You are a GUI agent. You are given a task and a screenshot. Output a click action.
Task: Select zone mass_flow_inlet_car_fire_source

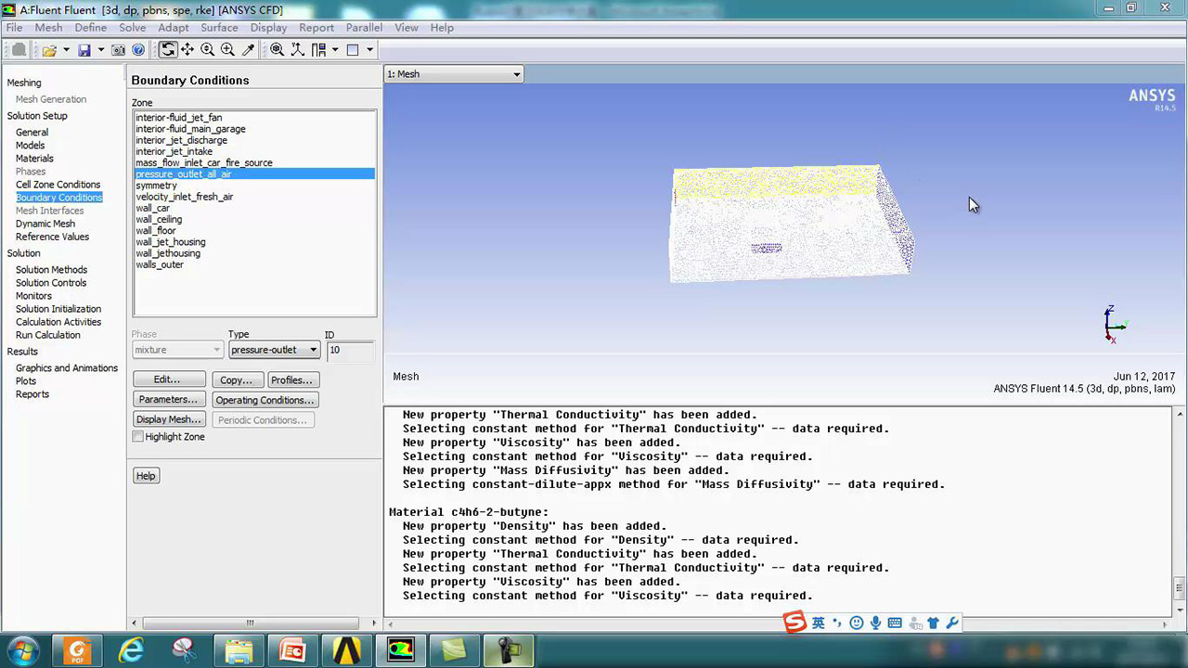204,163
